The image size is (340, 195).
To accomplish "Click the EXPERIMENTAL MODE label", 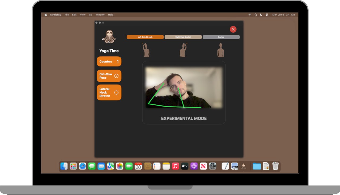I will 184,118.
